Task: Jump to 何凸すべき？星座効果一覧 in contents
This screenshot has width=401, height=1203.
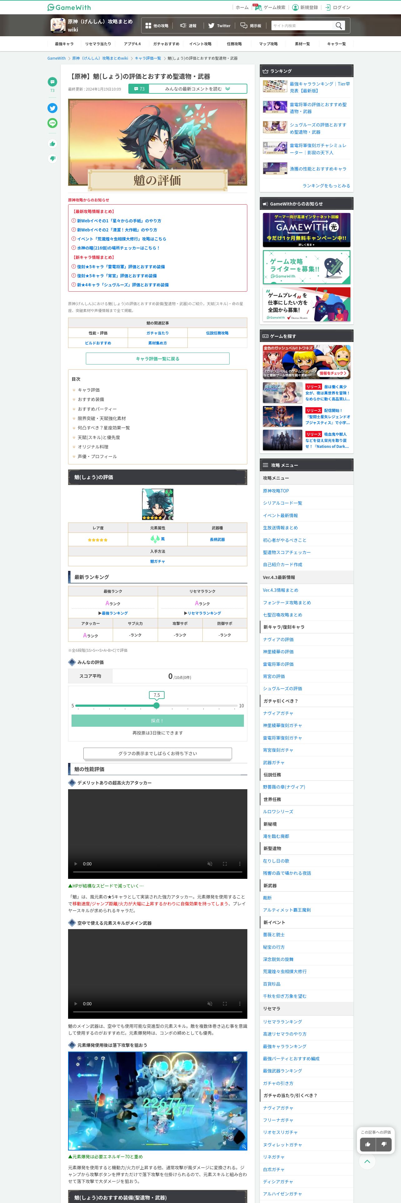Action: click(104, 428)
